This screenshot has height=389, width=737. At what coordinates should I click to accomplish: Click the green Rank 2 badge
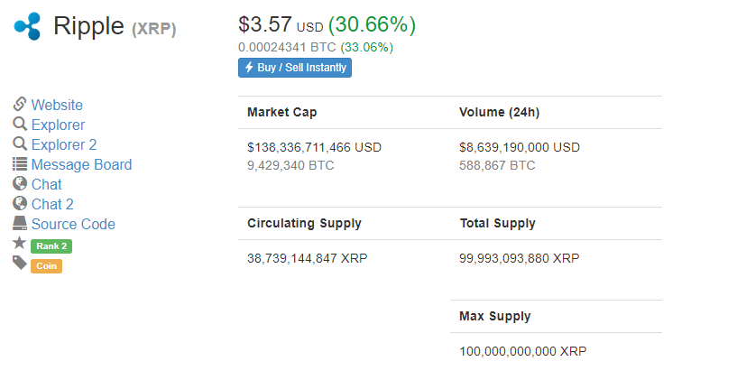coord(51,246)
